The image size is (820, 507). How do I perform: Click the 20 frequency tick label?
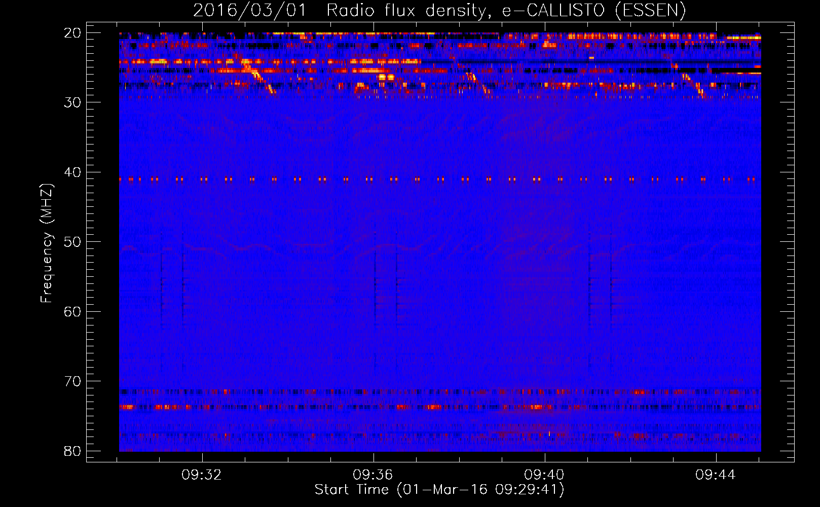pos(72,33)
